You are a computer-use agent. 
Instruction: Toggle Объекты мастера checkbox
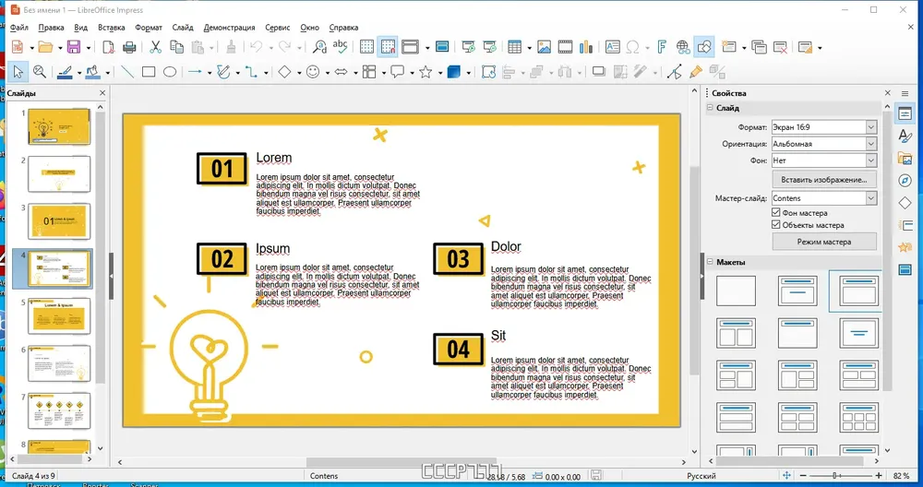tap(776, 225)
